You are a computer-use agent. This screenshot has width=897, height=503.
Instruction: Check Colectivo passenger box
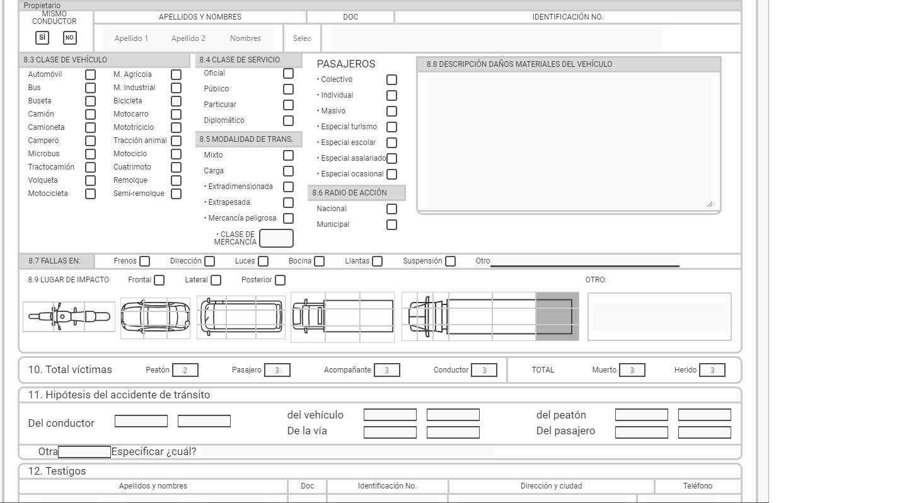click(x=391, y=79)
